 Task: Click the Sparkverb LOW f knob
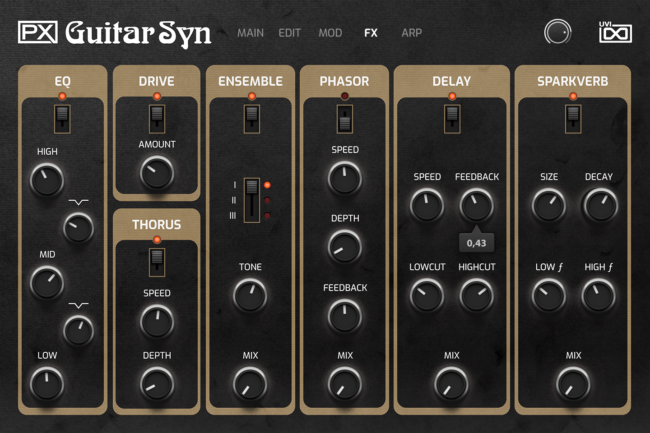[549, 295]
